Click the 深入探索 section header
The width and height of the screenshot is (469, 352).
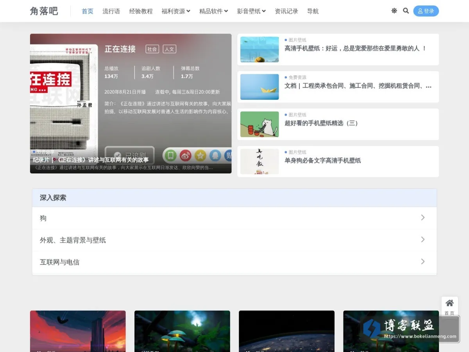coord(234,198)
